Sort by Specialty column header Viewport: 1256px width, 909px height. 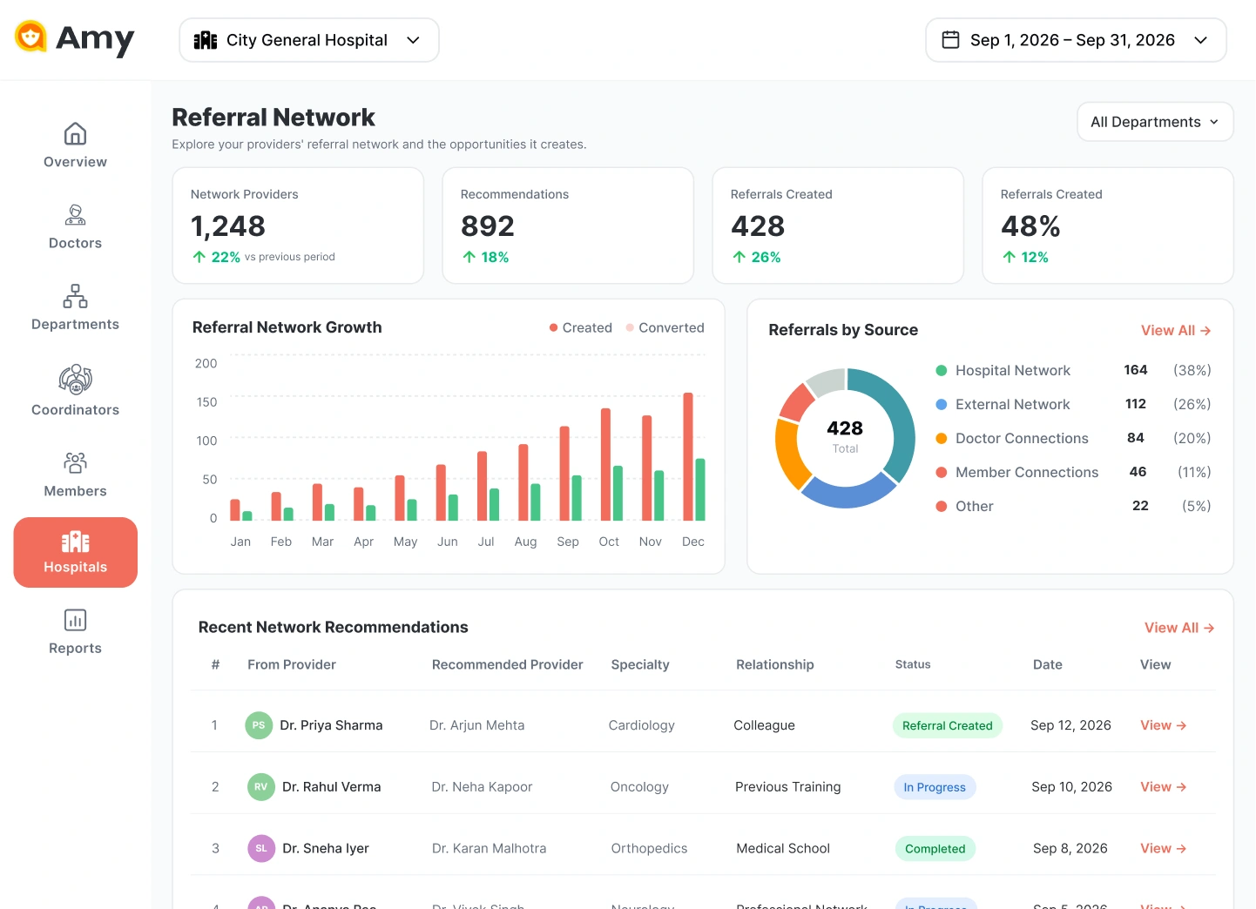coord(640,664)
